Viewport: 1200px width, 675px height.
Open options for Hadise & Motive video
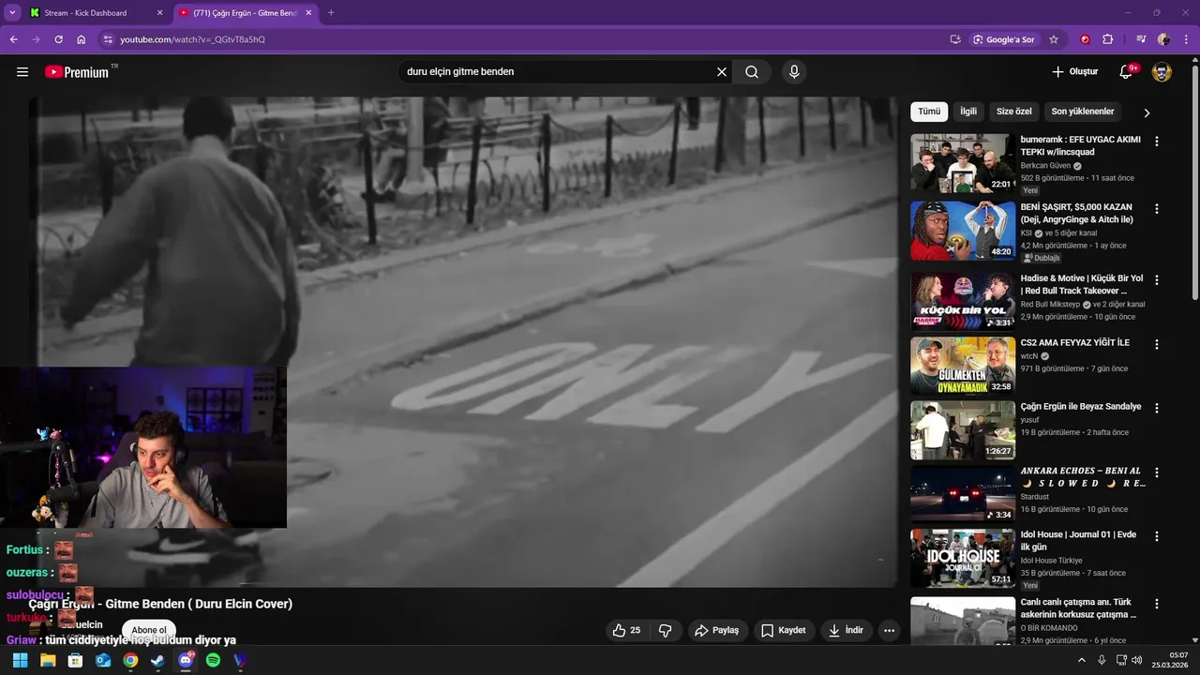coord(1157,280)
